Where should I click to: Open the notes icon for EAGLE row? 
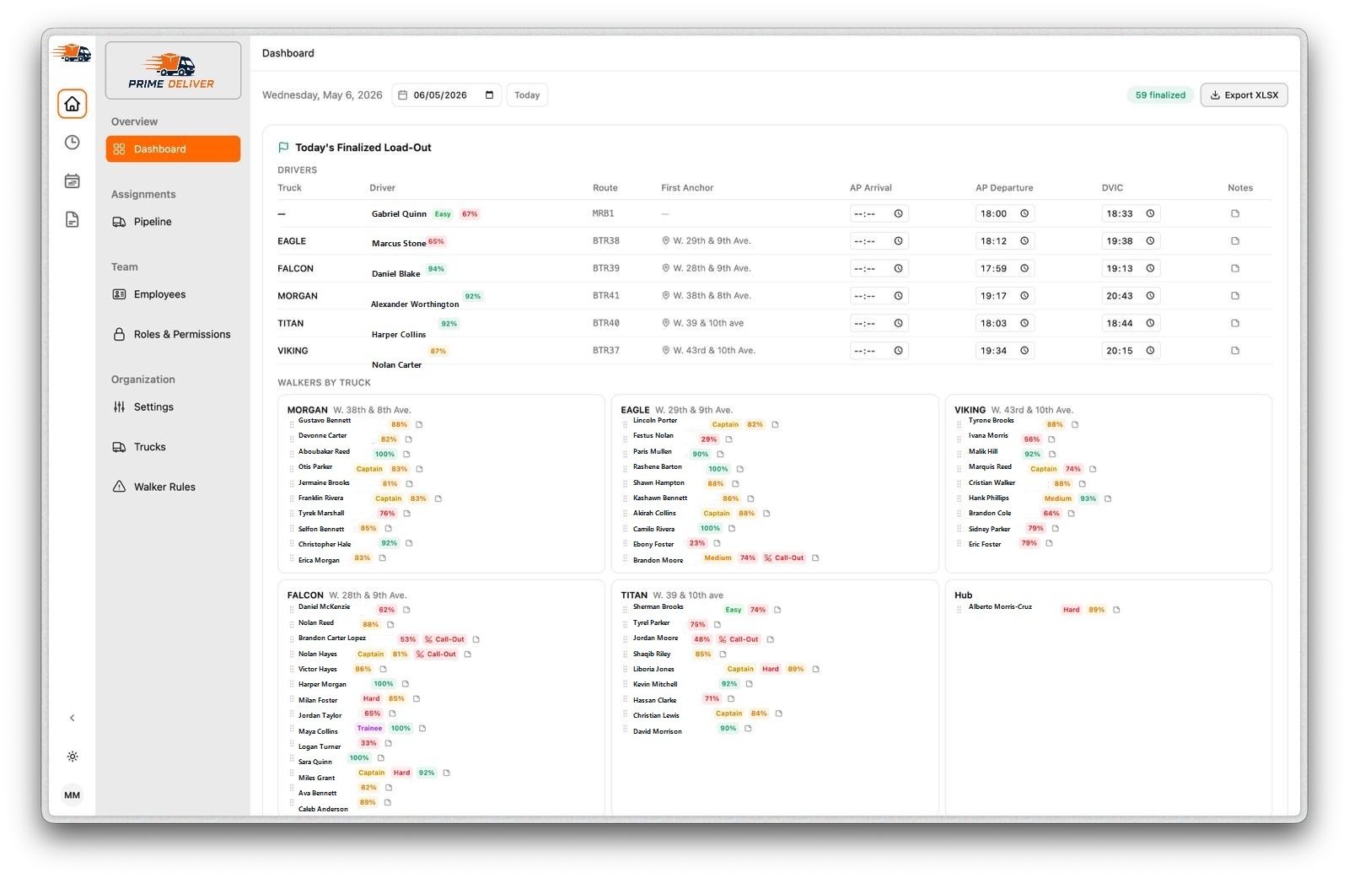coord(1235,241)
